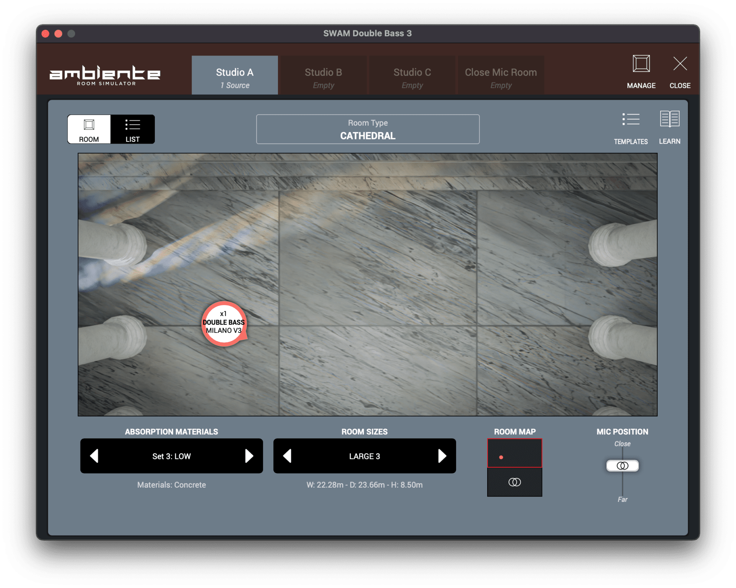Select the mic pair icon on the MIC POSITION slider

point(622,465)
